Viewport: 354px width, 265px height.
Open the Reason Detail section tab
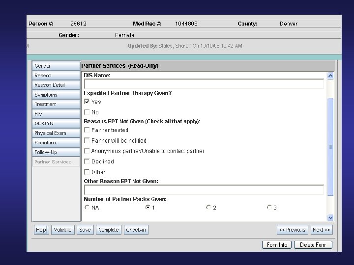click(x=56, y=85)
